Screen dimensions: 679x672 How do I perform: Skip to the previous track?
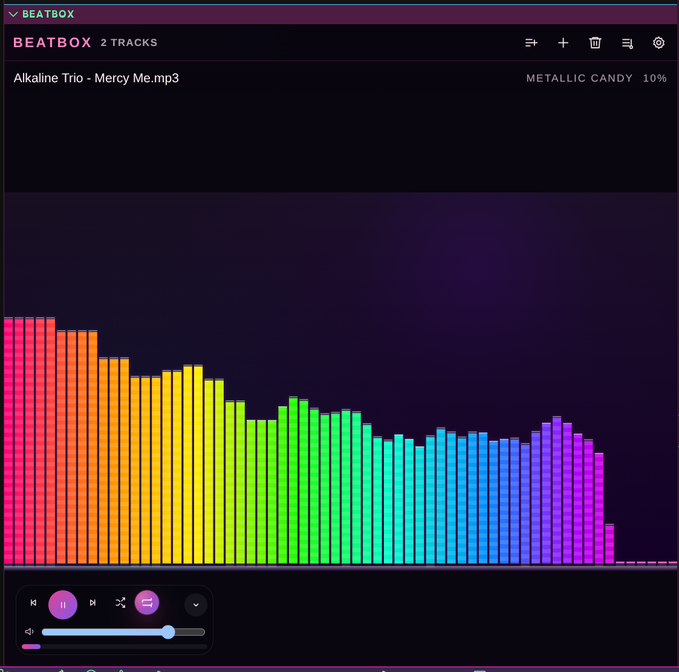[33, 602]
